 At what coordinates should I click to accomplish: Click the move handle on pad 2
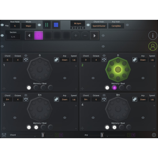[82, 89]
